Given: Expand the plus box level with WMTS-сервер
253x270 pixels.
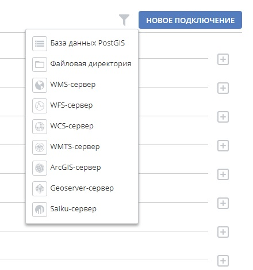Looking at the screenshot, I should 223,146.
